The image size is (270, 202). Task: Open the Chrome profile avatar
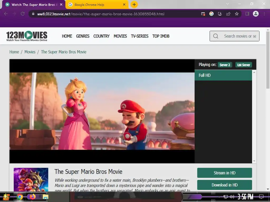coord(256,14)
